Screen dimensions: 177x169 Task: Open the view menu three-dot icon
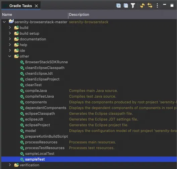[x=157, y=5]
